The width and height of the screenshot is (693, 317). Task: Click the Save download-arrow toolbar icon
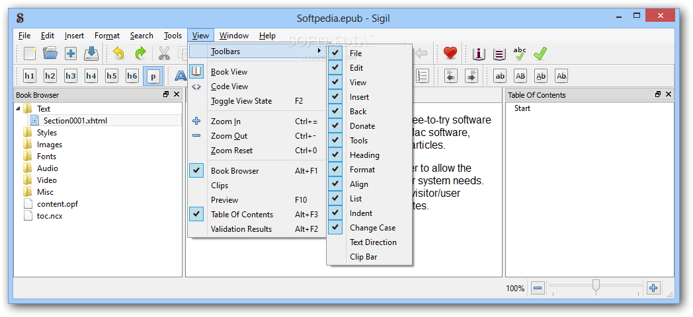pos(91,53)
